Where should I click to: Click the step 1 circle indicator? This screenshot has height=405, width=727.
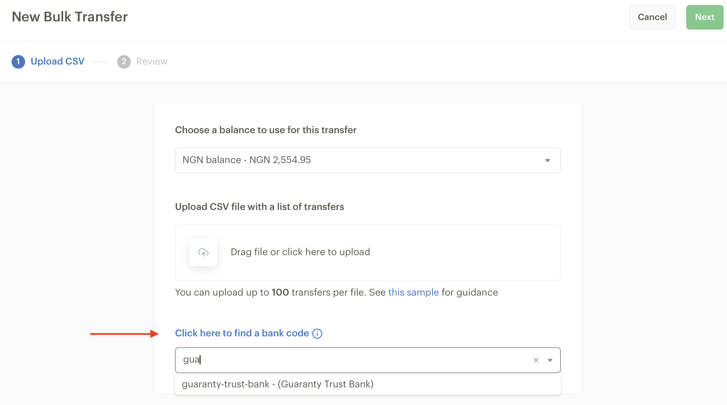(x=18, y=61)
